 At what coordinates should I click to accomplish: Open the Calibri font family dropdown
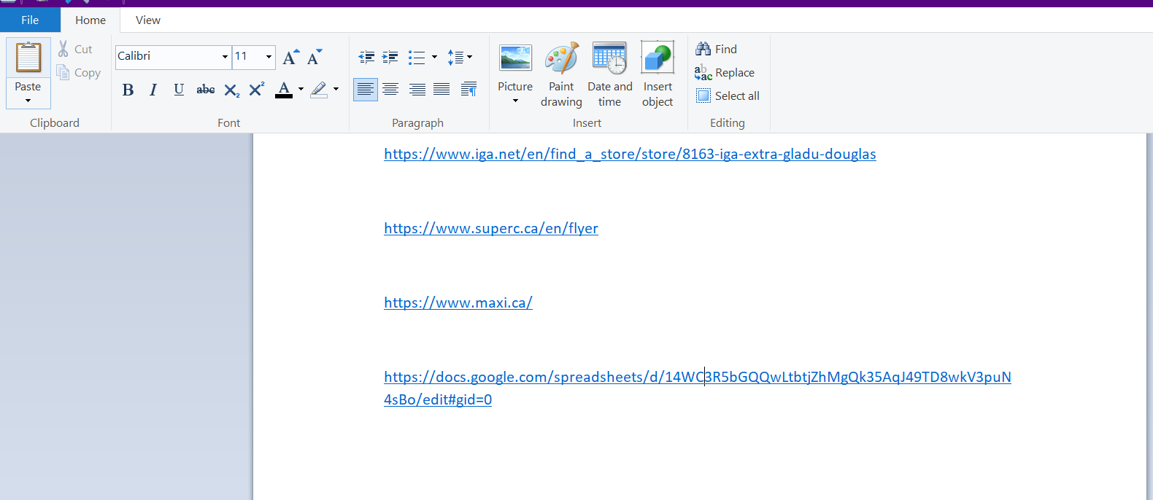coord(225,57)
